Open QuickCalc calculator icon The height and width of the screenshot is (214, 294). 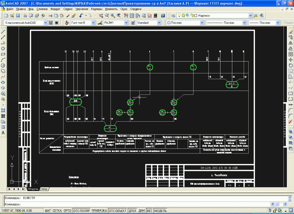[155, 16]
